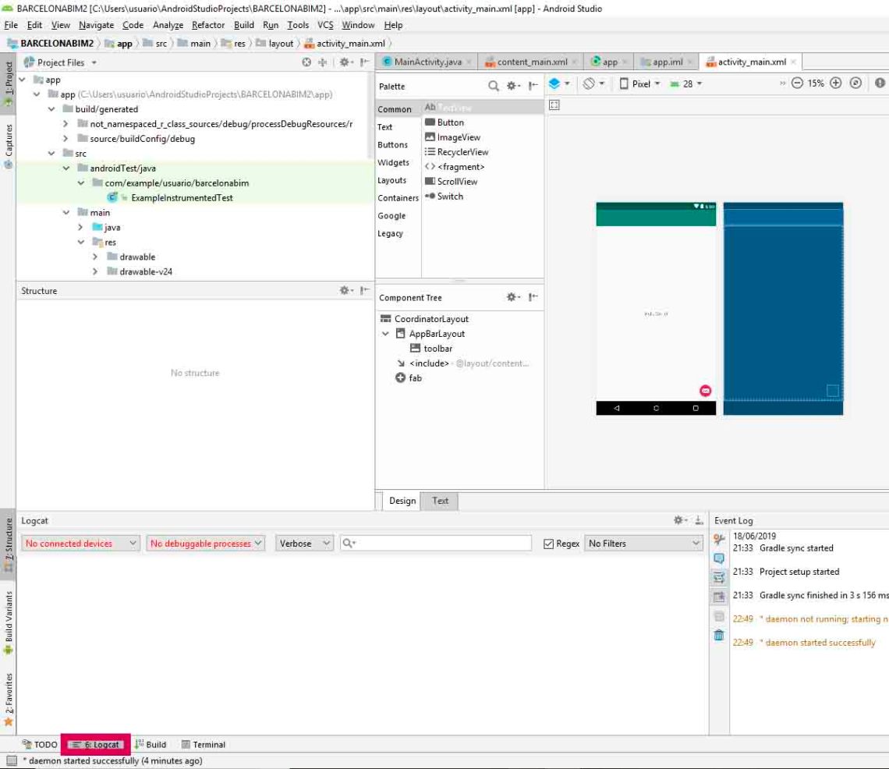Image resolution: width=889 pixels, height=769 pixels.
Task: Open the Refactor menu
Action: point(208,25)
